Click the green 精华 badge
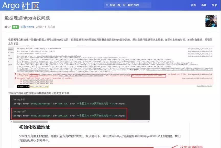 (15, 27)
